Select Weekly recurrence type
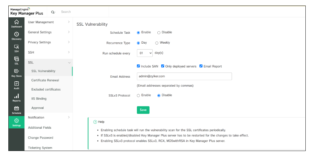 coord(157,43)
